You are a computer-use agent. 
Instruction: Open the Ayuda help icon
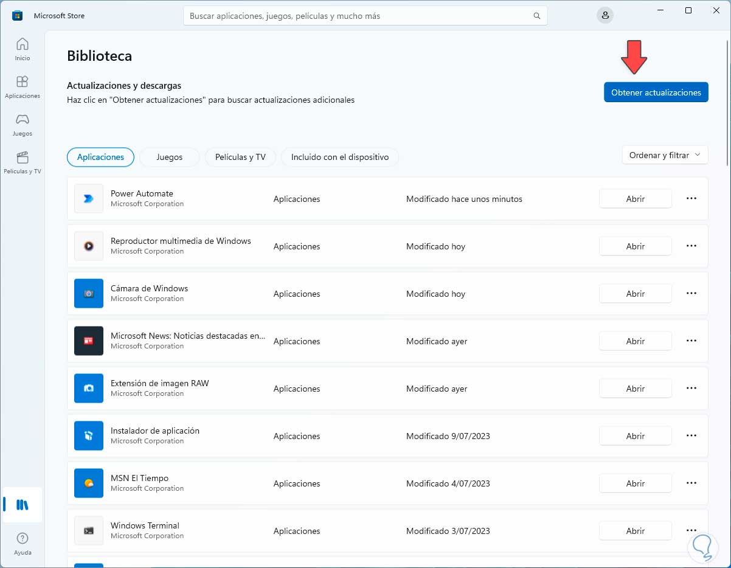point(23,543)
